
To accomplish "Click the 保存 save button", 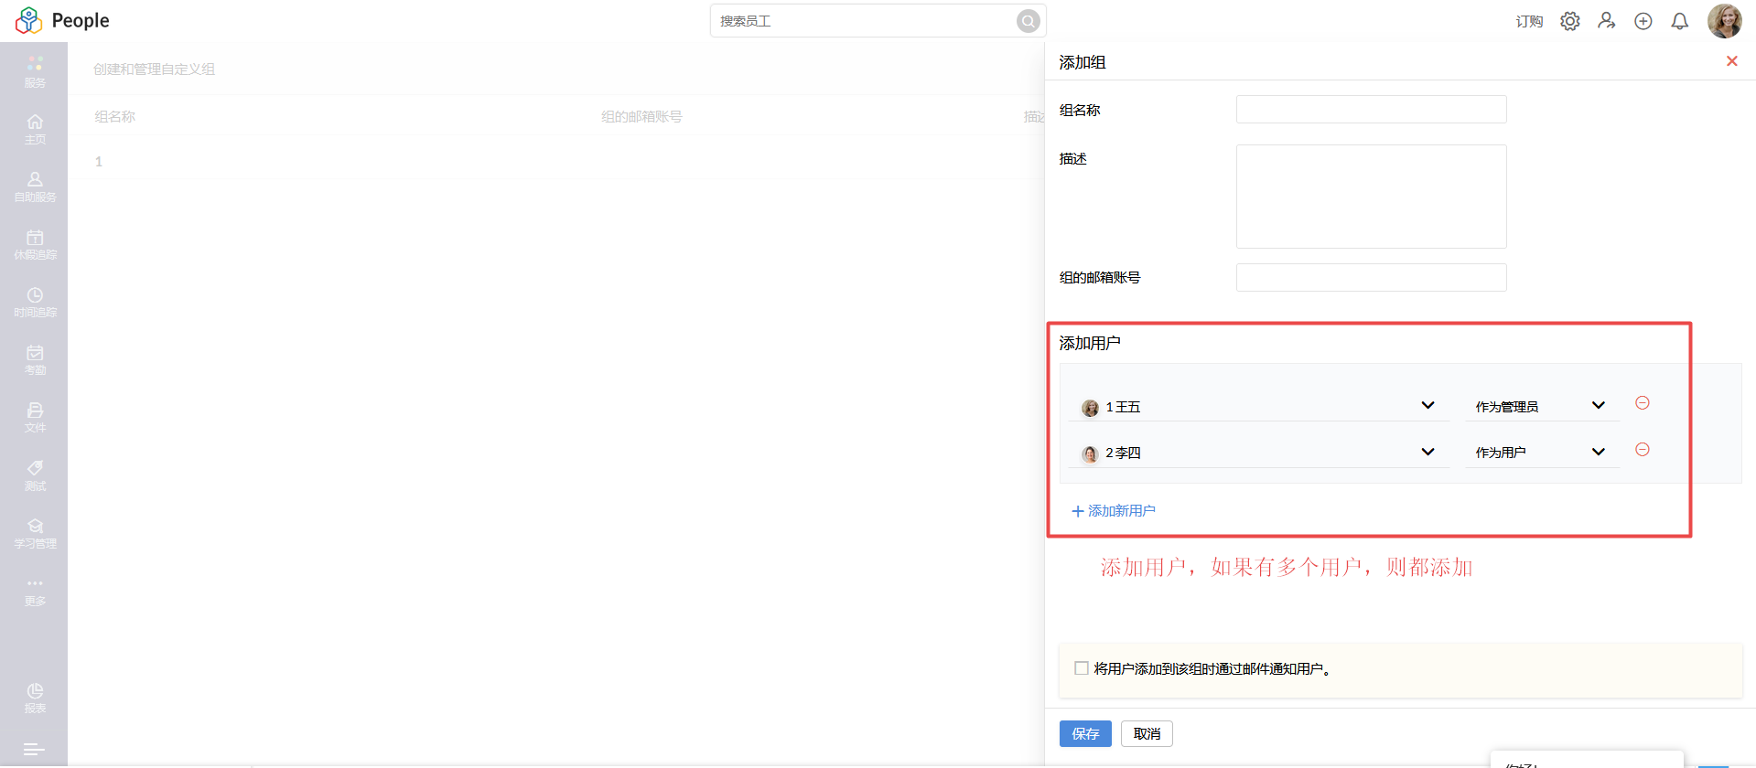I will coord(1084,733).
